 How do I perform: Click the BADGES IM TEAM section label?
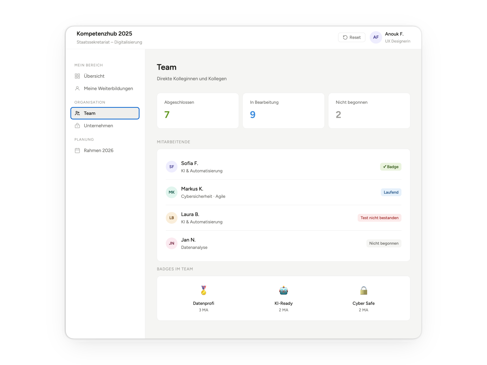(175, 269)
